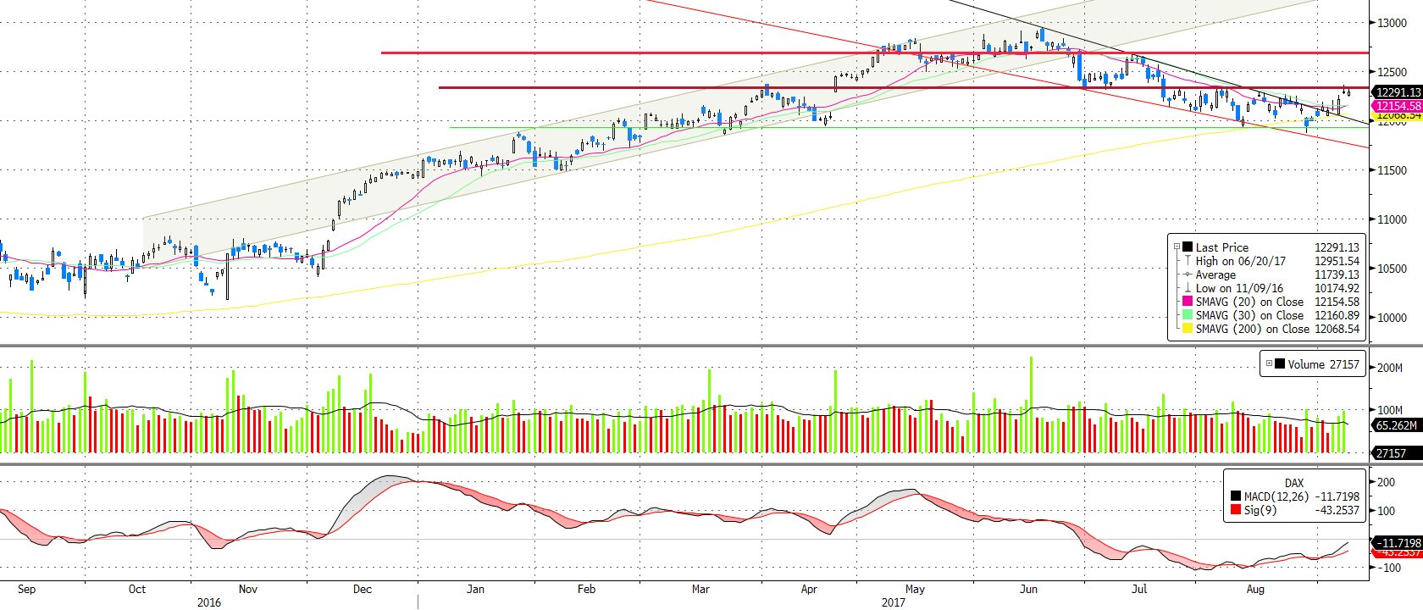Click the 12500 price axis label

pos(1392,72)
